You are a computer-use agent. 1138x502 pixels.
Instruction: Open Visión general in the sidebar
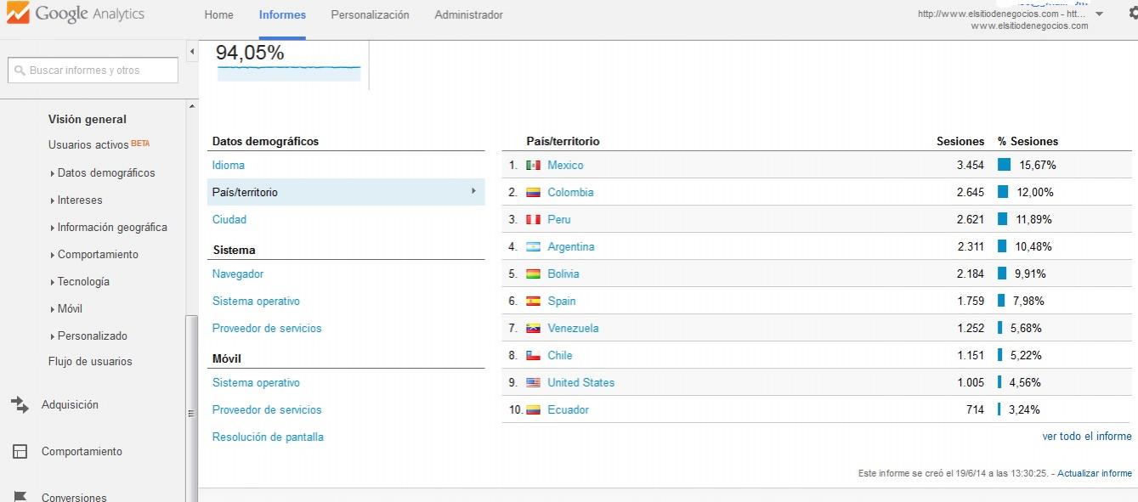tap(88, 120)
